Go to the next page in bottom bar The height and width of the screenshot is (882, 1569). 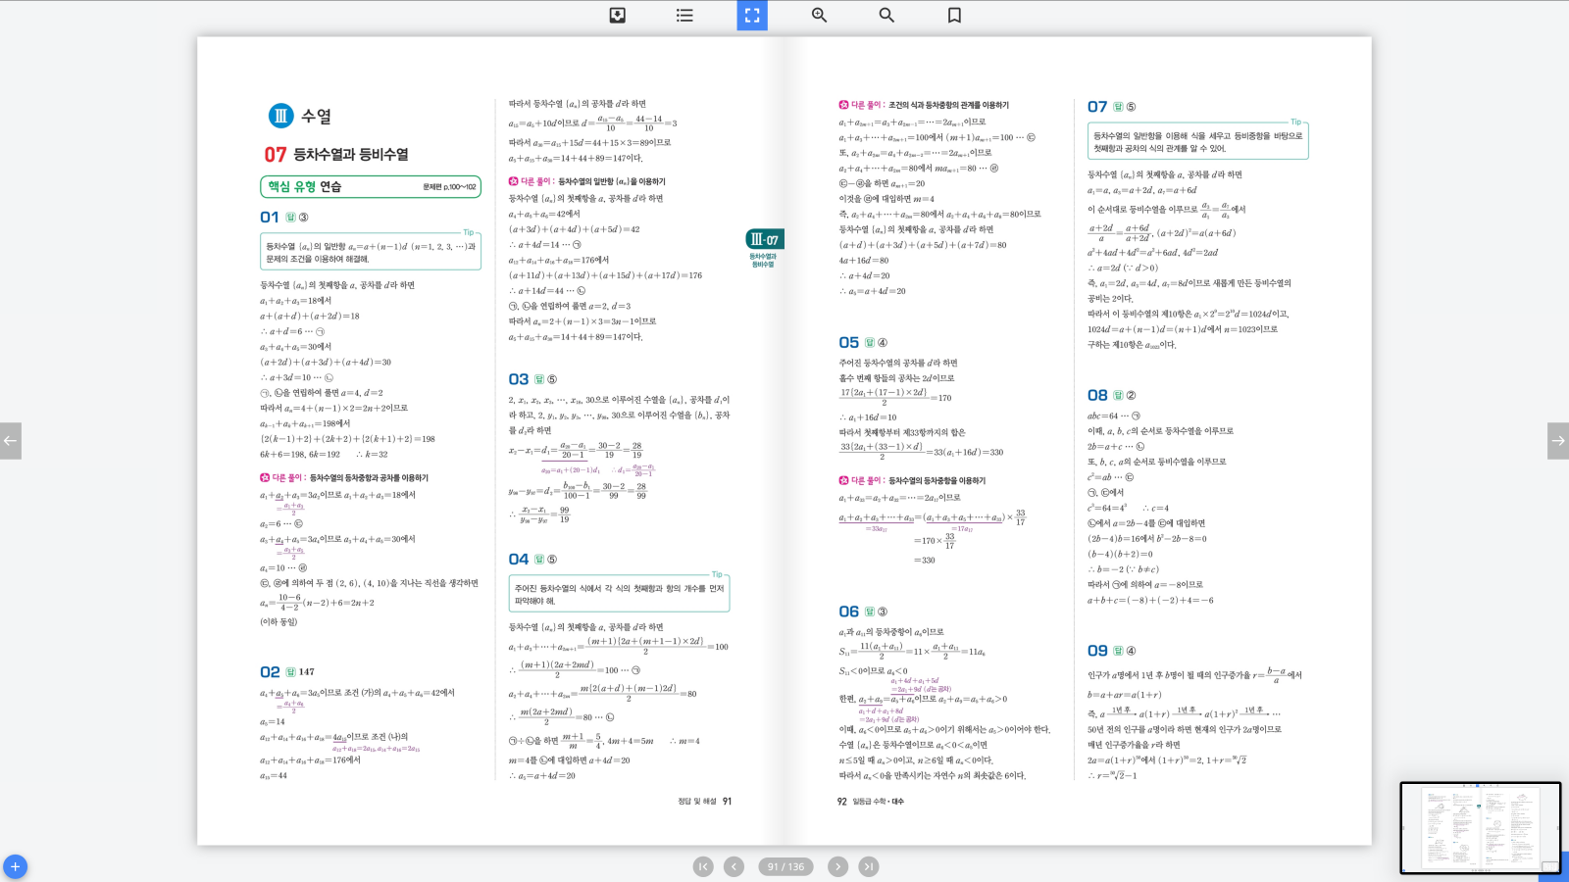pyautogui.click(x=837, y=866)
